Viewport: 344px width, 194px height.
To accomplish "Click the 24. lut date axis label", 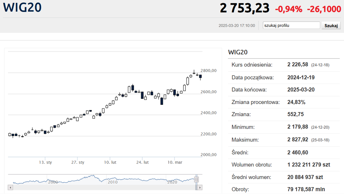I will (x=142, y=162).
